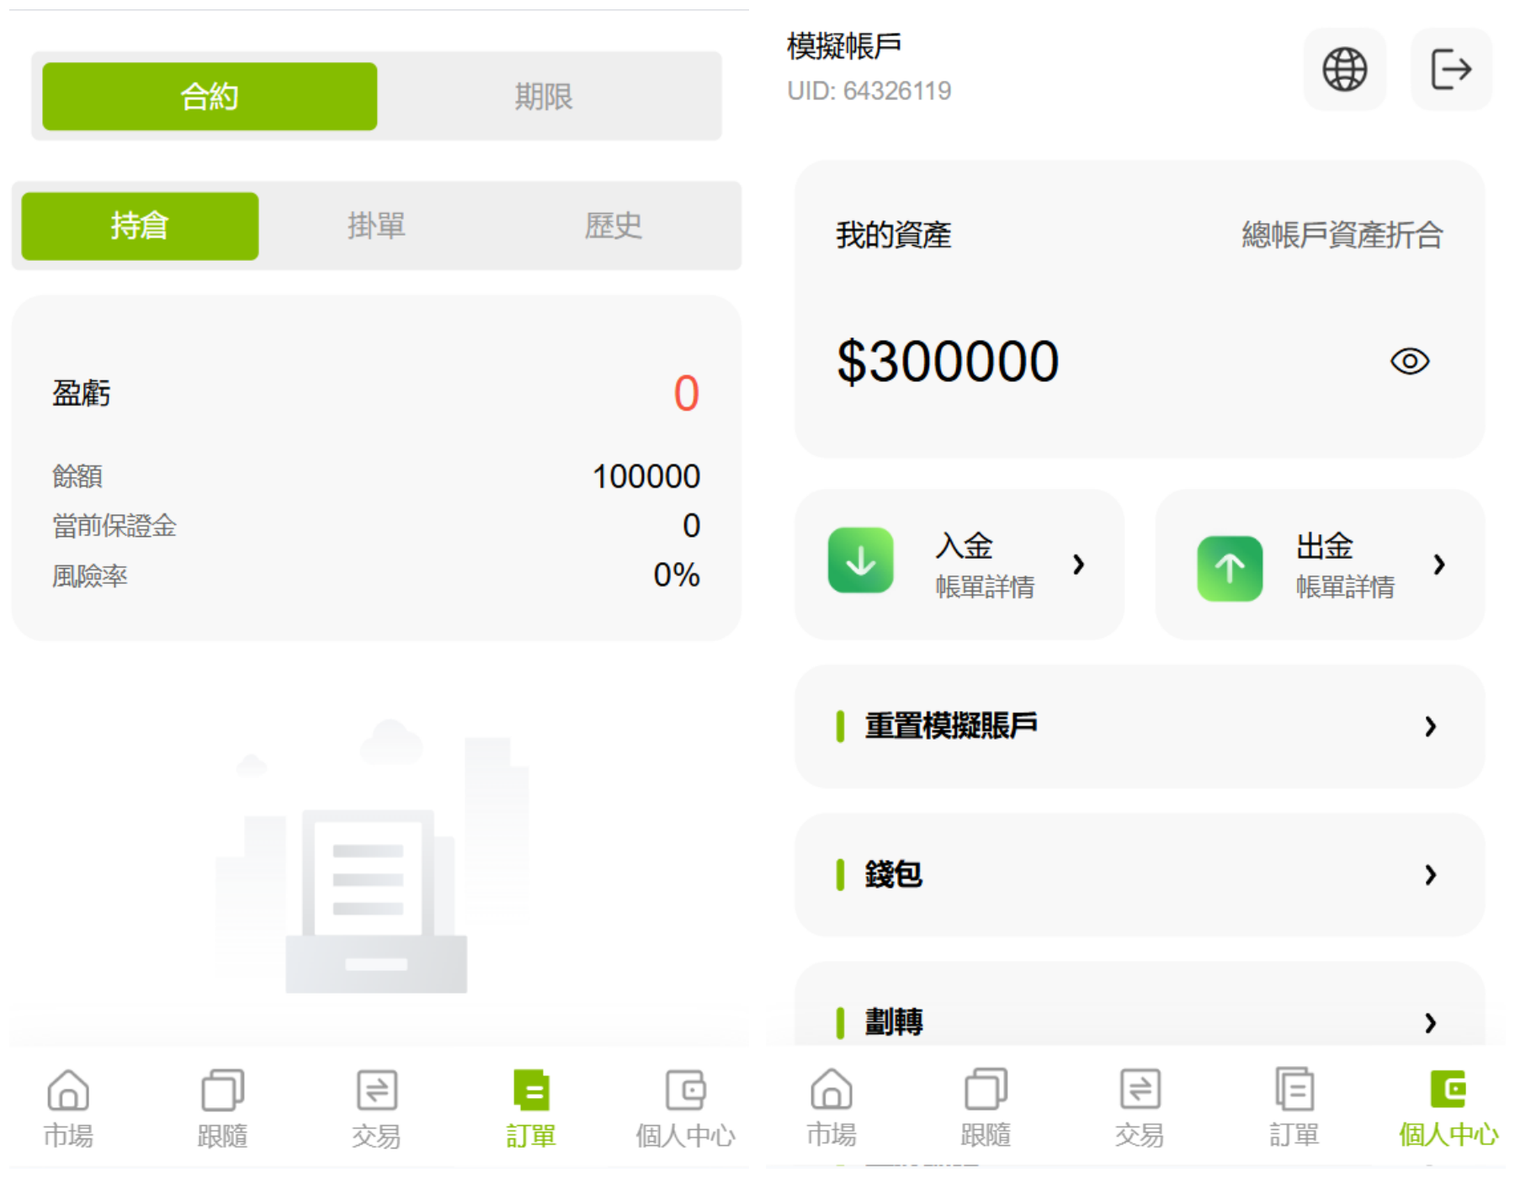The image size is (1515, 1178).
Task: Select the 持倉 positions tab
Action: coord(140,226)
